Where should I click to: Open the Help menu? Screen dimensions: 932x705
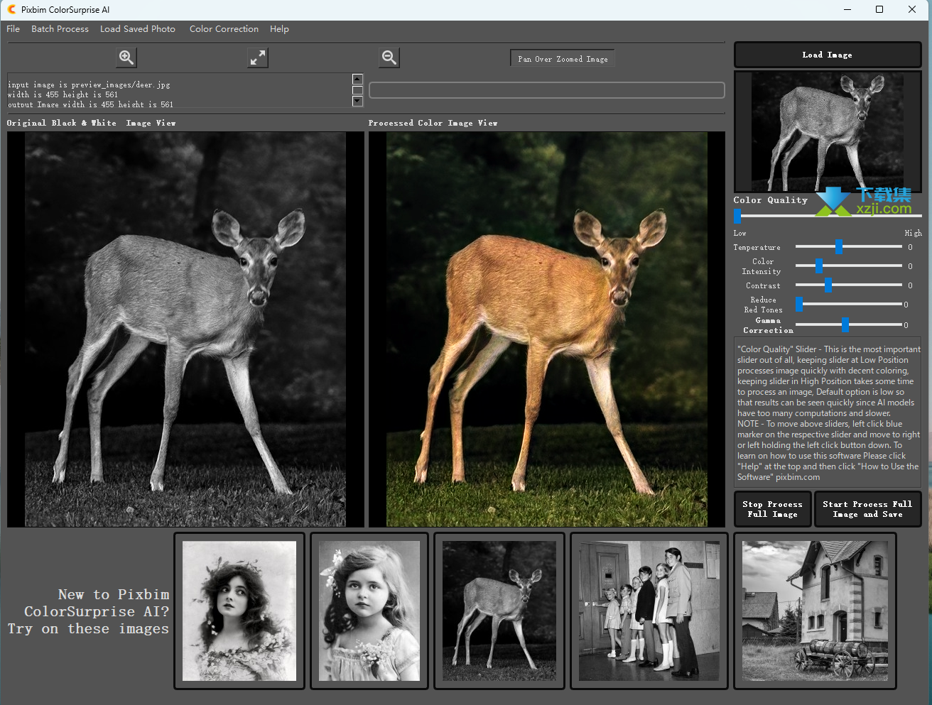[x=279, y=29]
